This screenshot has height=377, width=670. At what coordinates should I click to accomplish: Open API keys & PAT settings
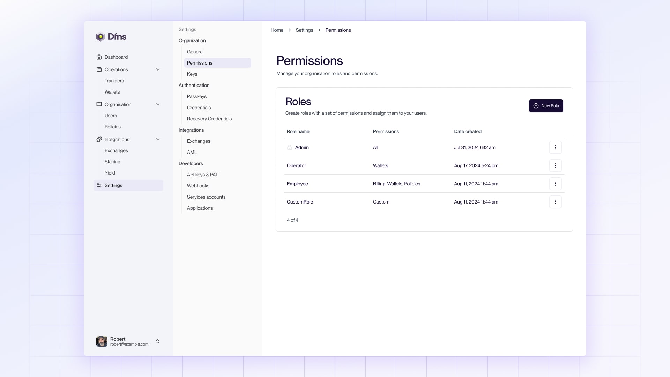coord(202,175)
